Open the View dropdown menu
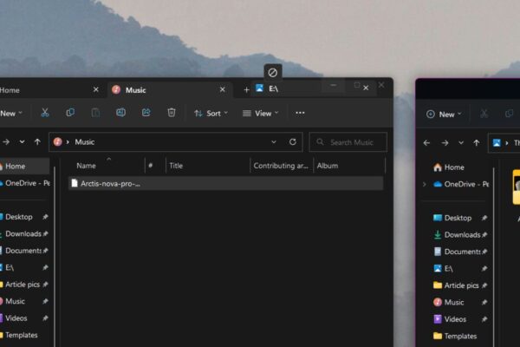520x347 pixels. pyautogui.click(x=260, y=113)
